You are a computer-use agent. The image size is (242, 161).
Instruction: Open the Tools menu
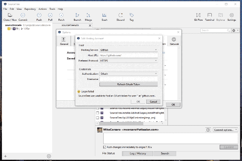[52, 9]
